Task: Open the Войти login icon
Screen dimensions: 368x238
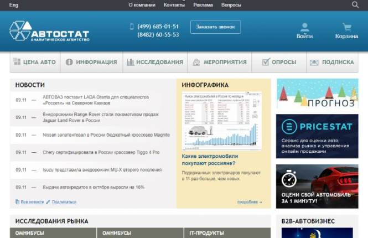Action: point(304,31)
